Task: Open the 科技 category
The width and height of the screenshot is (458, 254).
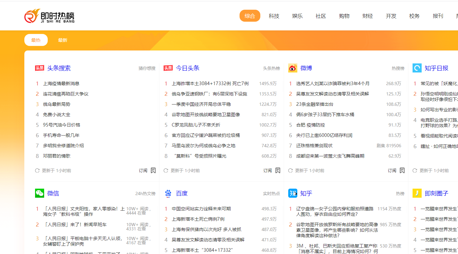Action: coord(274,16)
